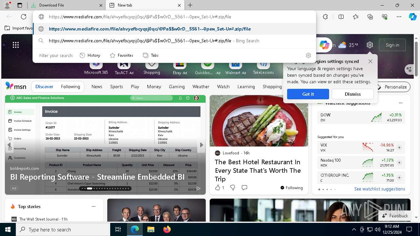Open the Ebay shortcut tile

pos(179,68)
